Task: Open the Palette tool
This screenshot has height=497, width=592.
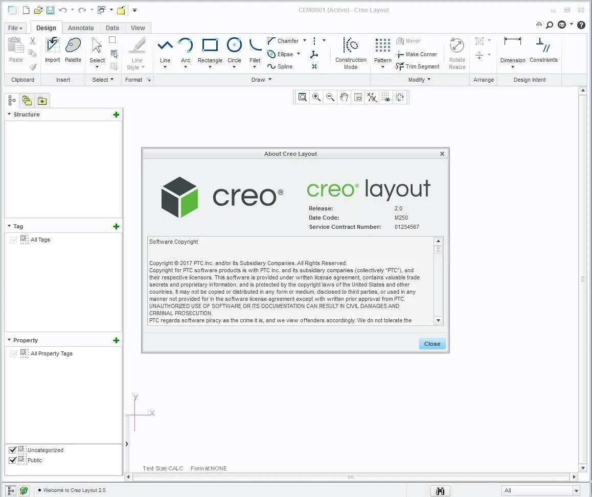Action: point(73,50)
